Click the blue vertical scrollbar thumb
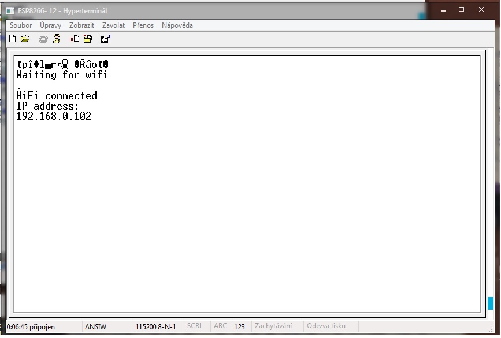This screenshot has height=338, width=501. click(491, 303)
